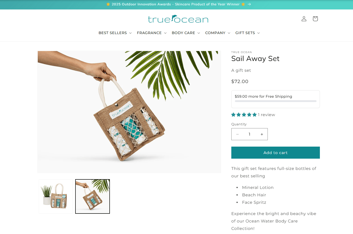
Task: Expand the Fragrance menu chevron
Action: pyautogui.click(x=165, y=33)
